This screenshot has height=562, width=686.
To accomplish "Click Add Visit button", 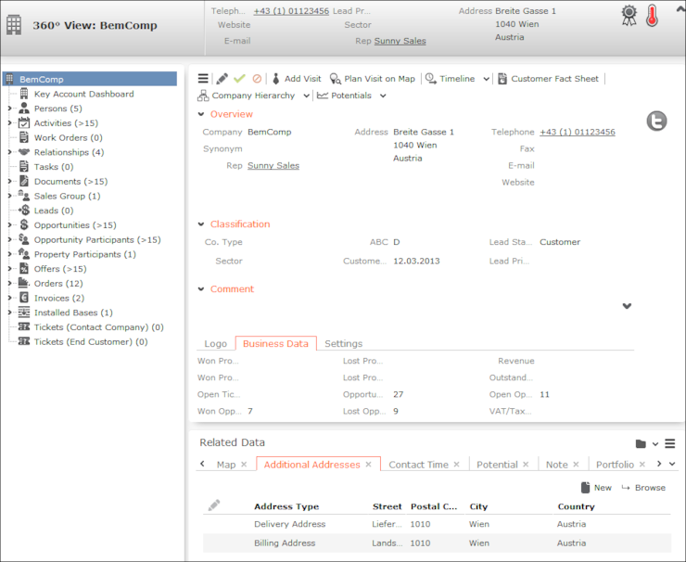I will coord(297,79).
